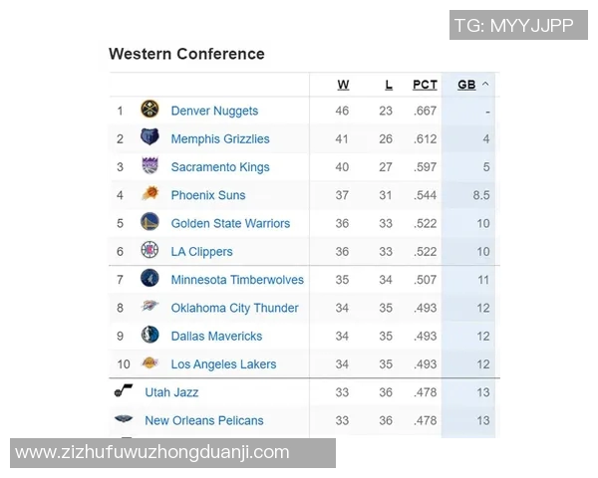The image size is (598, 478).
Task: Click the Minnesota Timberwolves logo
Action: [x=149, y=279]
